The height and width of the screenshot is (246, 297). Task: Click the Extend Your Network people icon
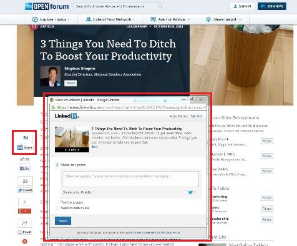coord(89,19)
